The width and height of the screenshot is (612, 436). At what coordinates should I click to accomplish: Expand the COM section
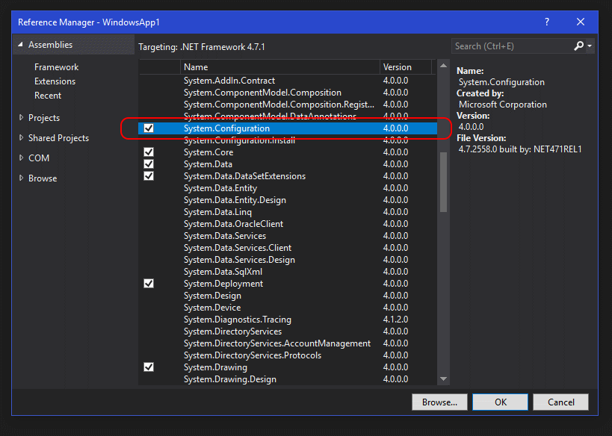pyautogui.click(x=21, y=158)
